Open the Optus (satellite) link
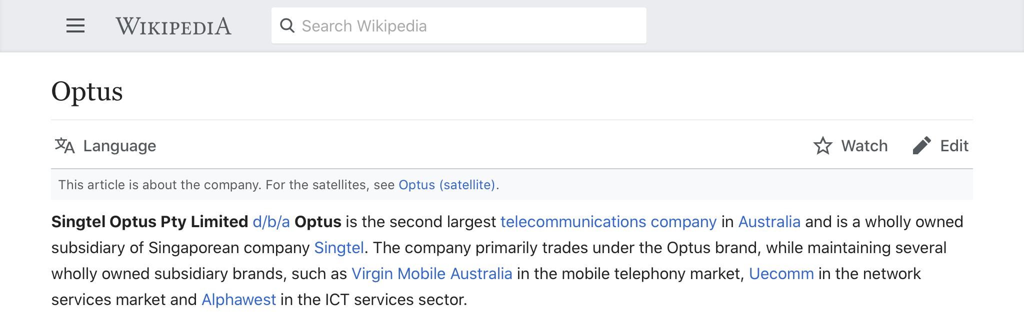The height and width of the screenshot is (323, 1024). click(447, 185)
